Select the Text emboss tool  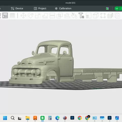81,16
